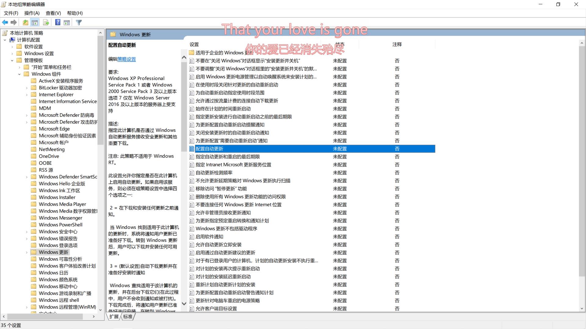Click the Back arrow toolbar icon

pyautogui.click(x=5, y=23)
